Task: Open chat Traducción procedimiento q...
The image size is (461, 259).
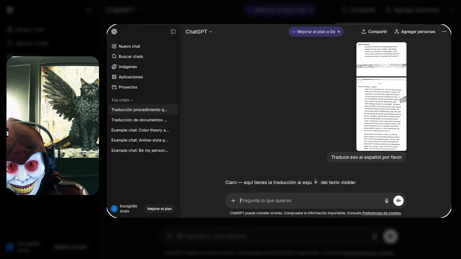Action: pos(143,110)
